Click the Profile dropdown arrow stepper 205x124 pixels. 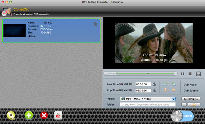coord(173,99)
